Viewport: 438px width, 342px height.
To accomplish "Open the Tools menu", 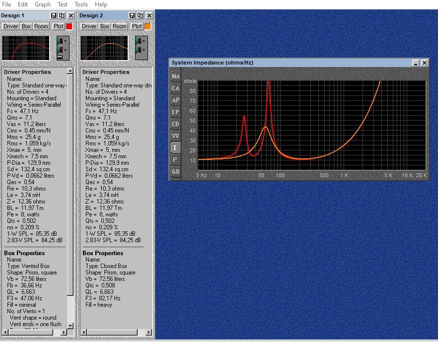I will 81,4.
